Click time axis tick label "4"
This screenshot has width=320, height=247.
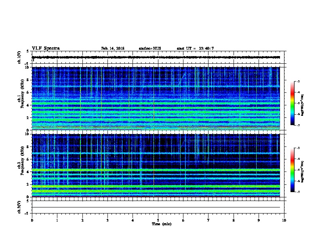pos(133,220)
